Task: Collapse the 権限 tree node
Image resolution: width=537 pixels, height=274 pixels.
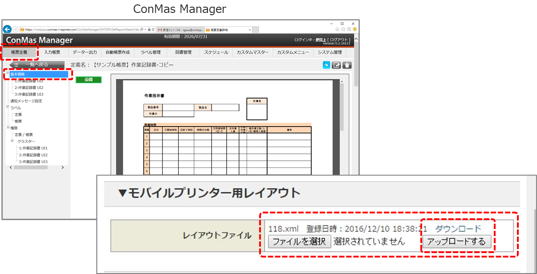Action: [7, 127]
